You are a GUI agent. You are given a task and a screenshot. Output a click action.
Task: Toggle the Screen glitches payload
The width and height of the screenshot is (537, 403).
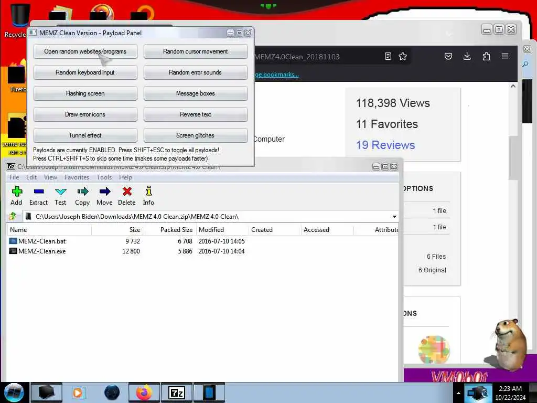195,135
